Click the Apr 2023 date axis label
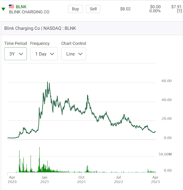 155,180
